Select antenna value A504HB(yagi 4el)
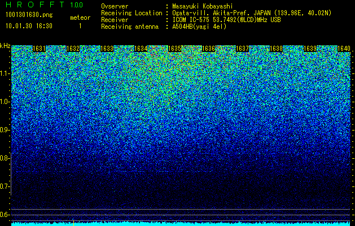This screenshot has height=226, width=355. (199, 27)
